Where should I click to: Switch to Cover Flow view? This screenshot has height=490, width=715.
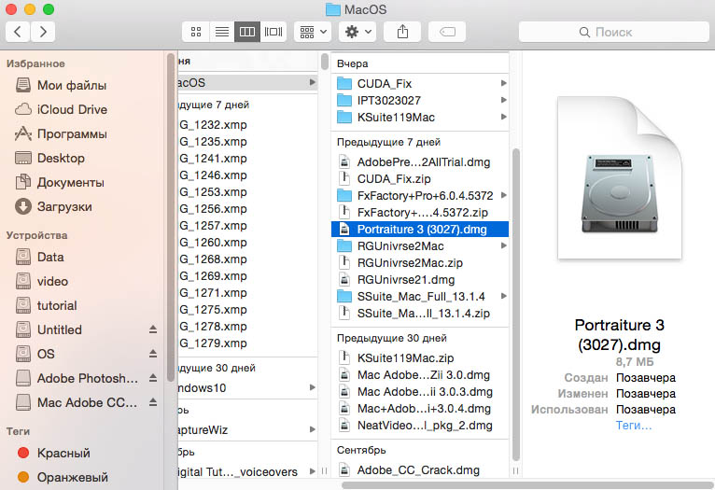pos(273,32)
